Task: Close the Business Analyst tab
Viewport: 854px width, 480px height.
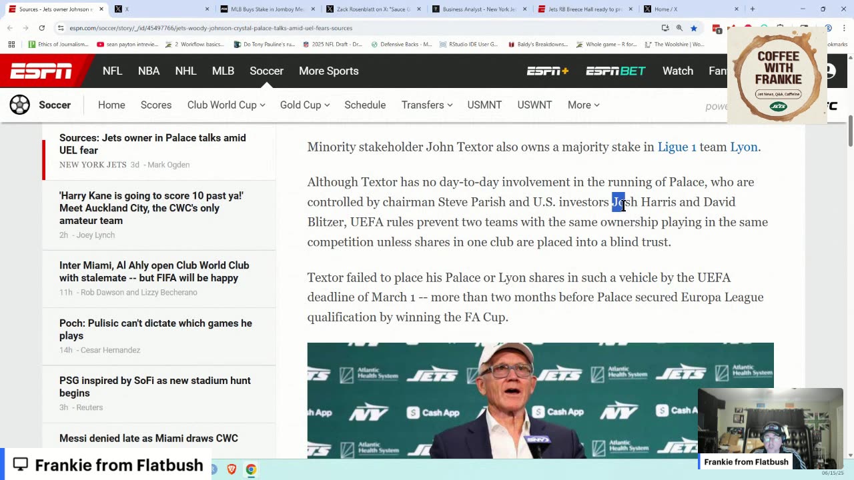Action: click(x=524, y=9)
